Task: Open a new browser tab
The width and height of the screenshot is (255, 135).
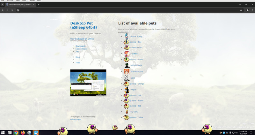Action: (x=39, y=4)
